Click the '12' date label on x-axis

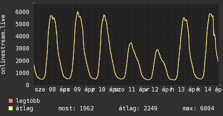pyautogui.click(x=155, y=90)
